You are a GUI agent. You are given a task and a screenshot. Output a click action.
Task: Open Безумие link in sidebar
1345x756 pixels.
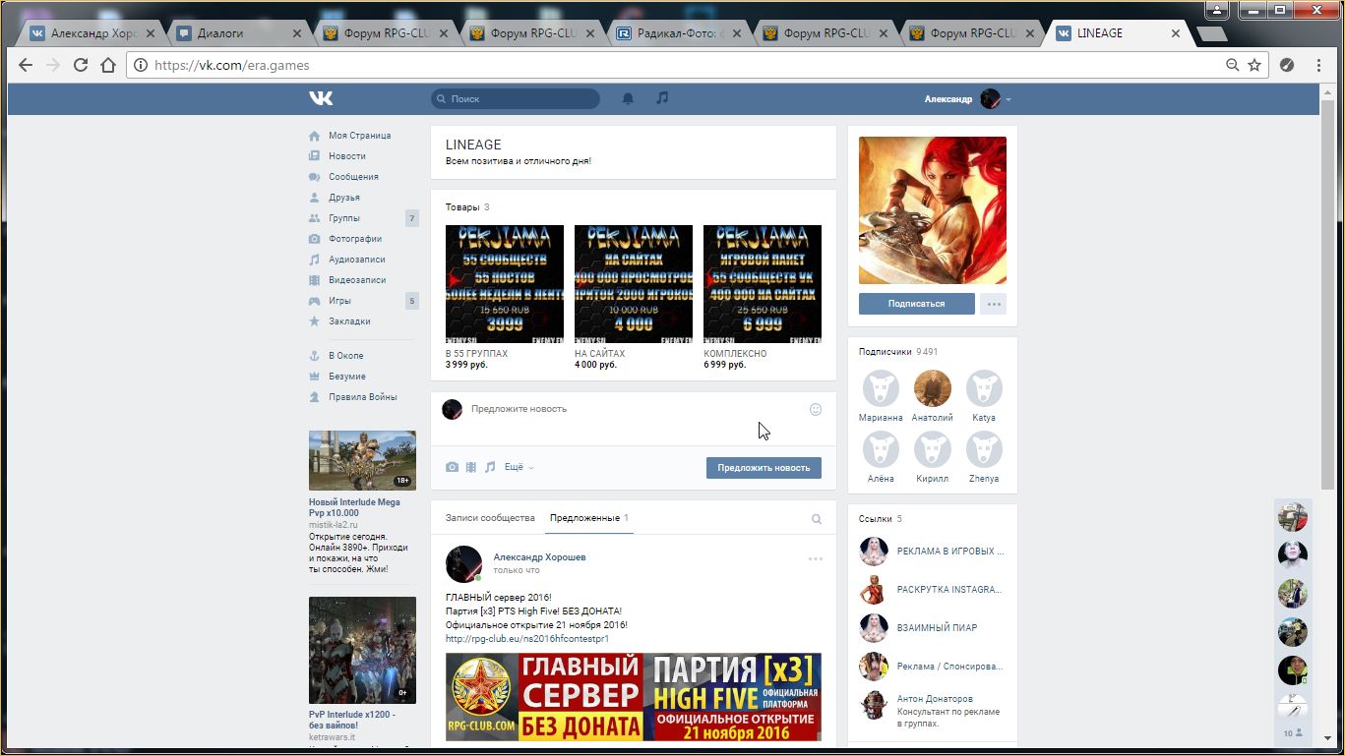(x=347, y=377)
